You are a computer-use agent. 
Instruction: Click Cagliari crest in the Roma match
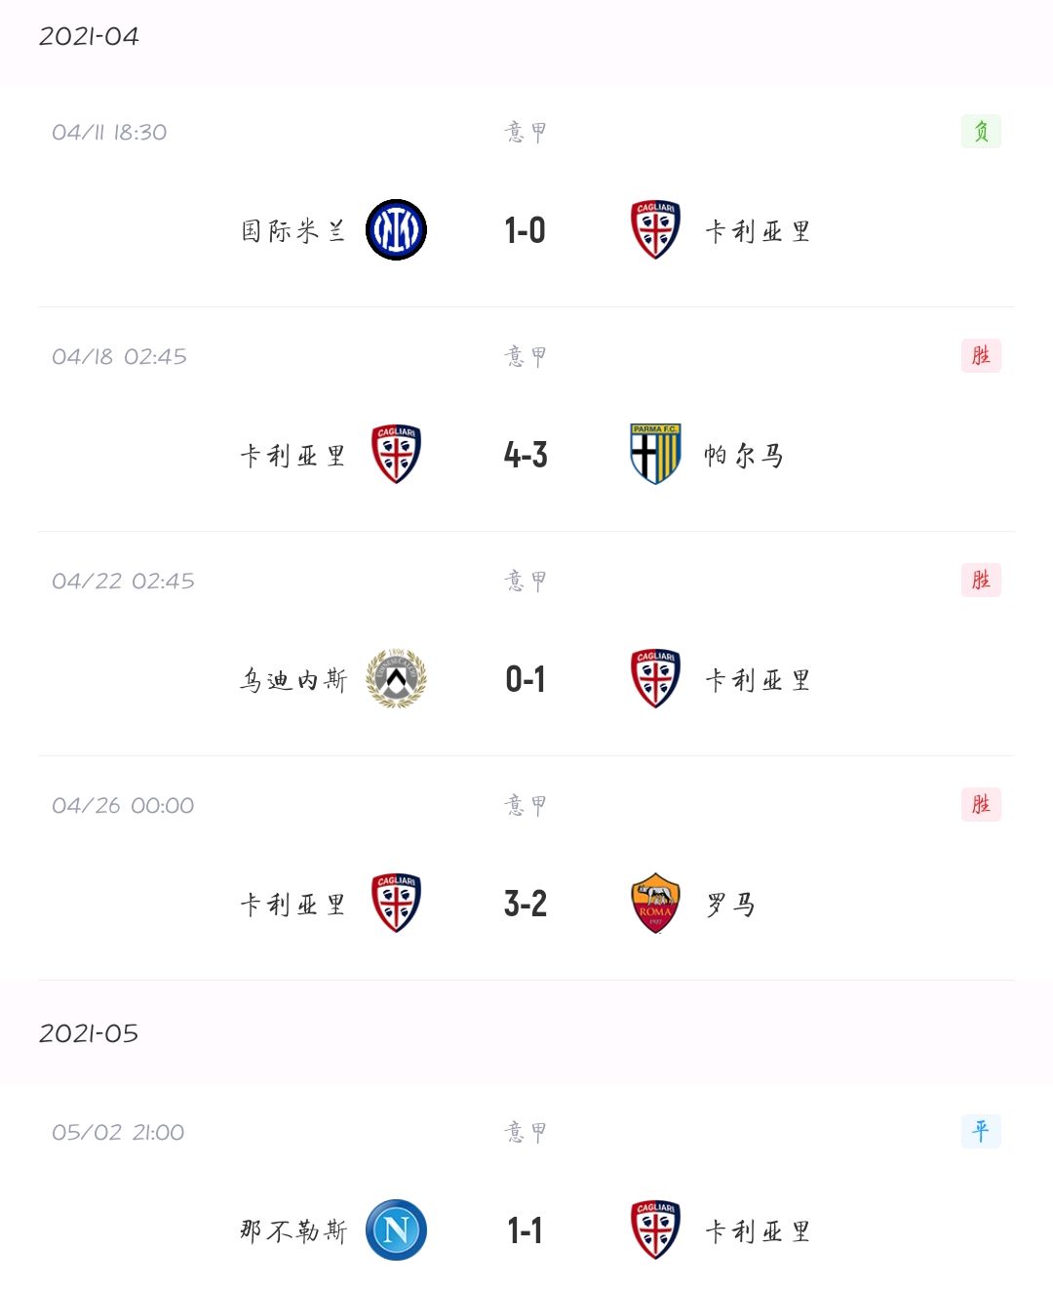tap(396, 903)
